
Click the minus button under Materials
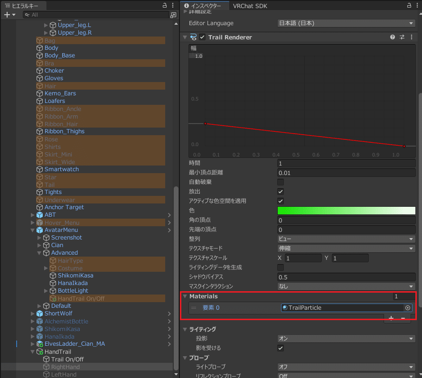[x=403, y=319]
